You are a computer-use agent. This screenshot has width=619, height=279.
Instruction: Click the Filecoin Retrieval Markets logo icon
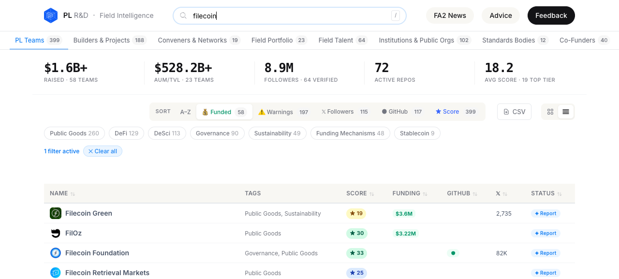pyautogui.click(x=56, y=273)
